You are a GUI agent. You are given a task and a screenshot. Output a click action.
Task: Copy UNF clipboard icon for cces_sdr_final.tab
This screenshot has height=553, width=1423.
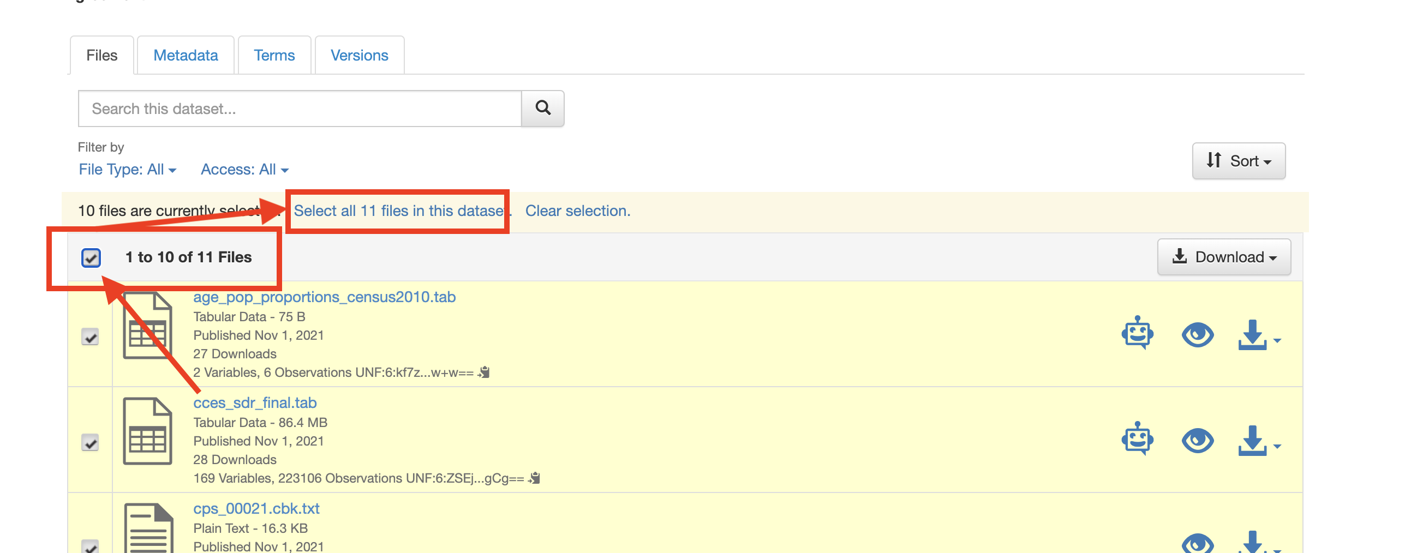point(534,478)
